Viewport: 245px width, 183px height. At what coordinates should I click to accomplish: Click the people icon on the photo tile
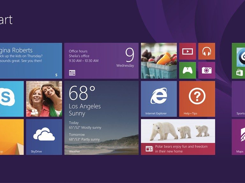[x=34, y=112]
